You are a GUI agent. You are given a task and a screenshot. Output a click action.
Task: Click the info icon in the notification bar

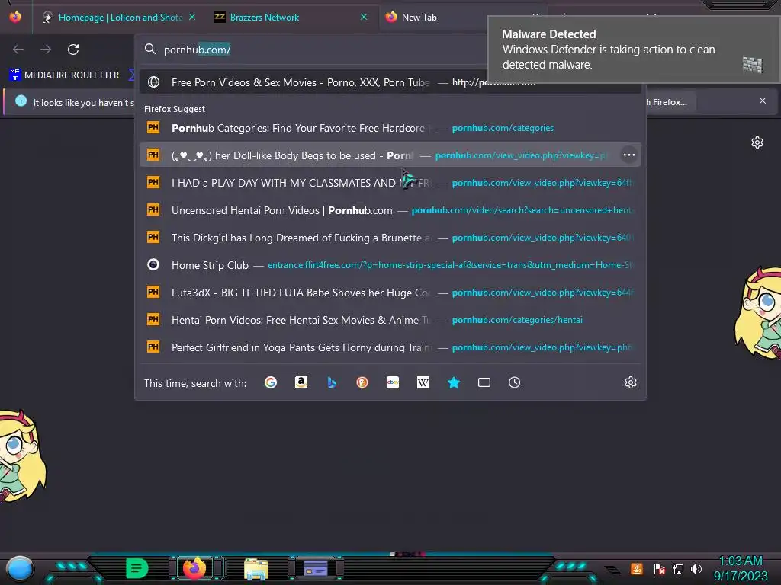pyautogui.click(x=21, y=101)
